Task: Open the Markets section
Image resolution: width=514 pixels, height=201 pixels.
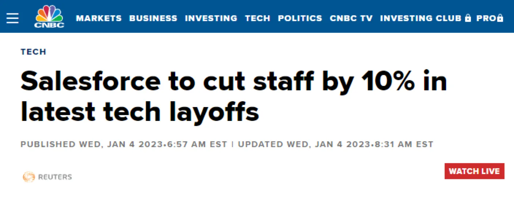Action: 99,18
